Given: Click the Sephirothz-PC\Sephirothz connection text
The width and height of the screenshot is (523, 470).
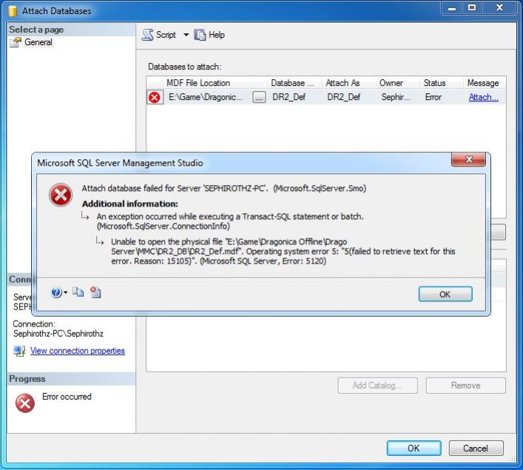Looking at the screenshot, I should click(58, 334).
